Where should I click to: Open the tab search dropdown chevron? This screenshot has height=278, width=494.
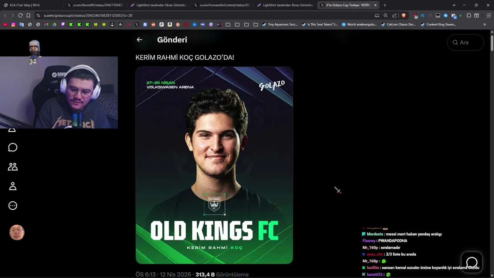(x=454, y=5)
